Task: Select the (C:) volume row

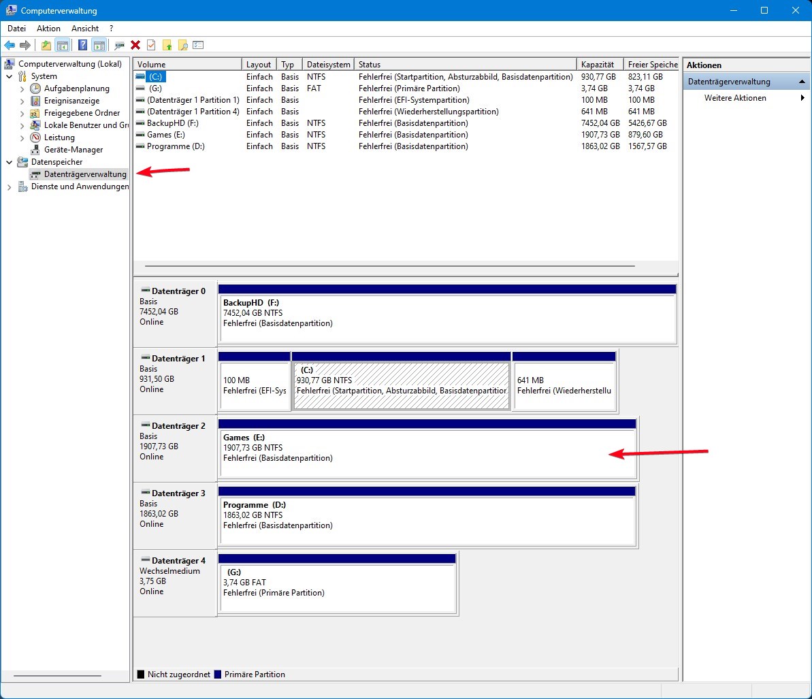Action: [x=406, y=77]
